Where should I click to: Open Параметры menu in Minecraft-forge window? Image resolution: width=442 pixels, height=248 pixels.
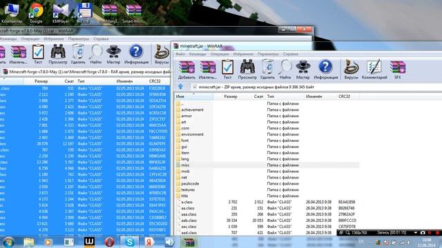(79, 39)
